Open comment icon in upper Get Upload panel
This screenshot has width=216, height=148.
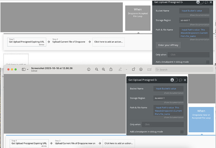click(206, 2)
